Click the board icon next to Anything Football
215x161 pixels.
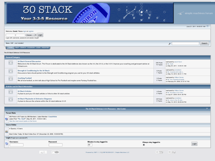click(x=11, y=79)
